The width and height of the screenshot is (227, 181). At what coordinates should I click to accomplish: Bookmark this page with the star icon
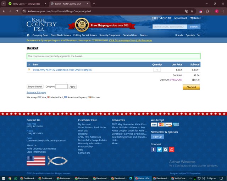[192, 11]
